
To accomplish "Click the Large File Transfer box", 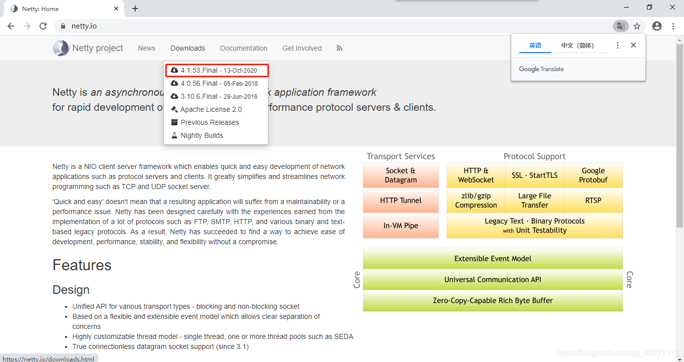I will coord(534,200).
